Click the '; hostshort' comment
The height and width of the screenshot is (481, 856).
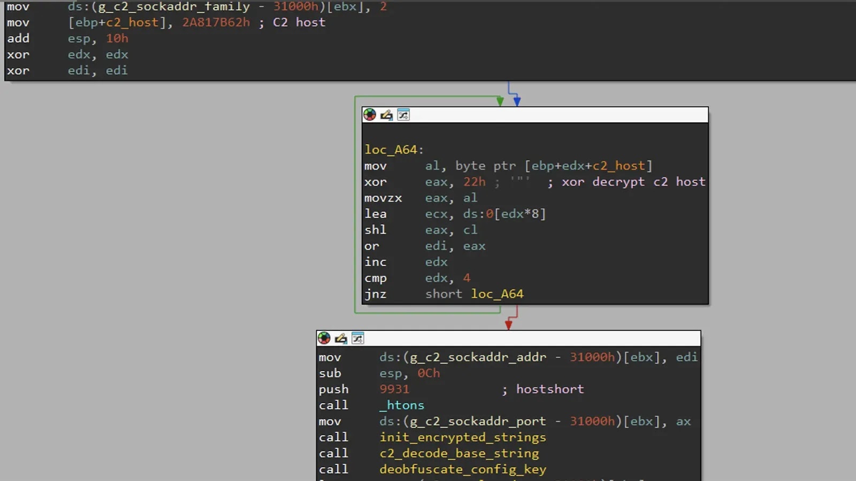click(x=543, y=389)
